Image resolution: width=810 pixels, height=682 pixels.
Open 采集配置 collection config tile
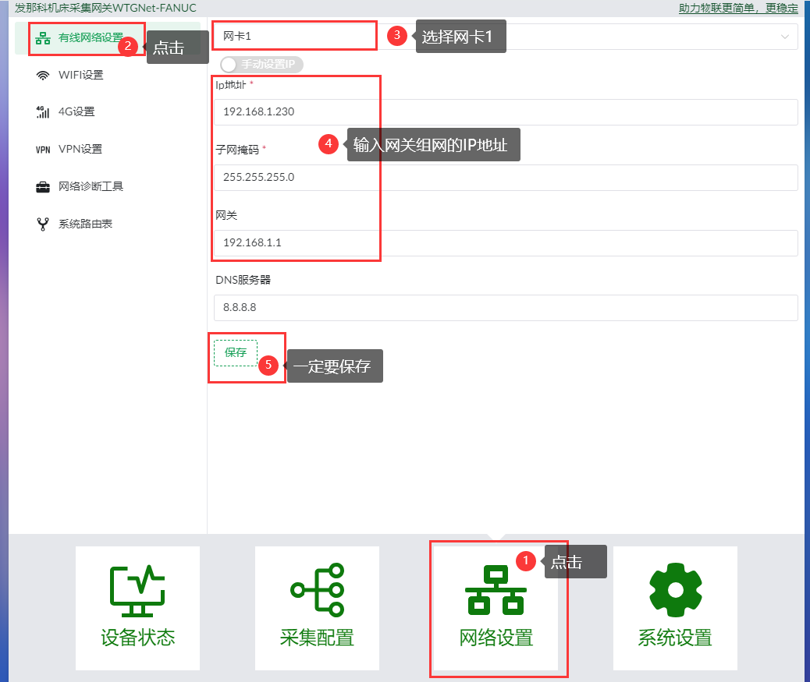(x=317, y=608)
